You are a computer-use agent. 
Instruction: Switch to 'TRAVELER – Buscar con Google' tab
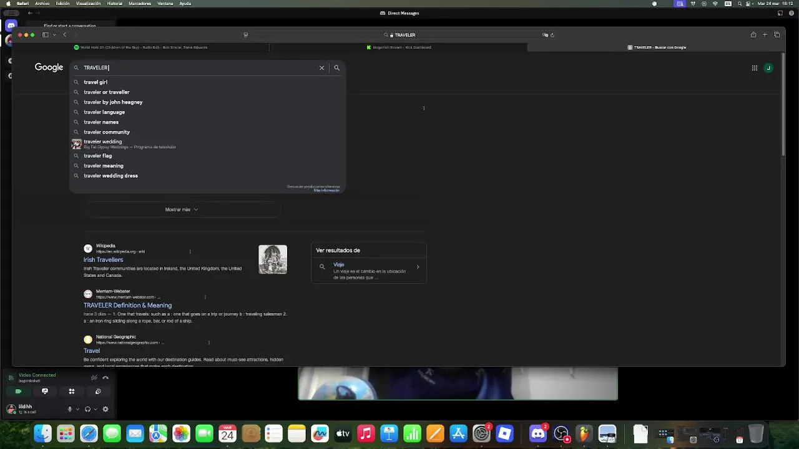pos(657,47)
